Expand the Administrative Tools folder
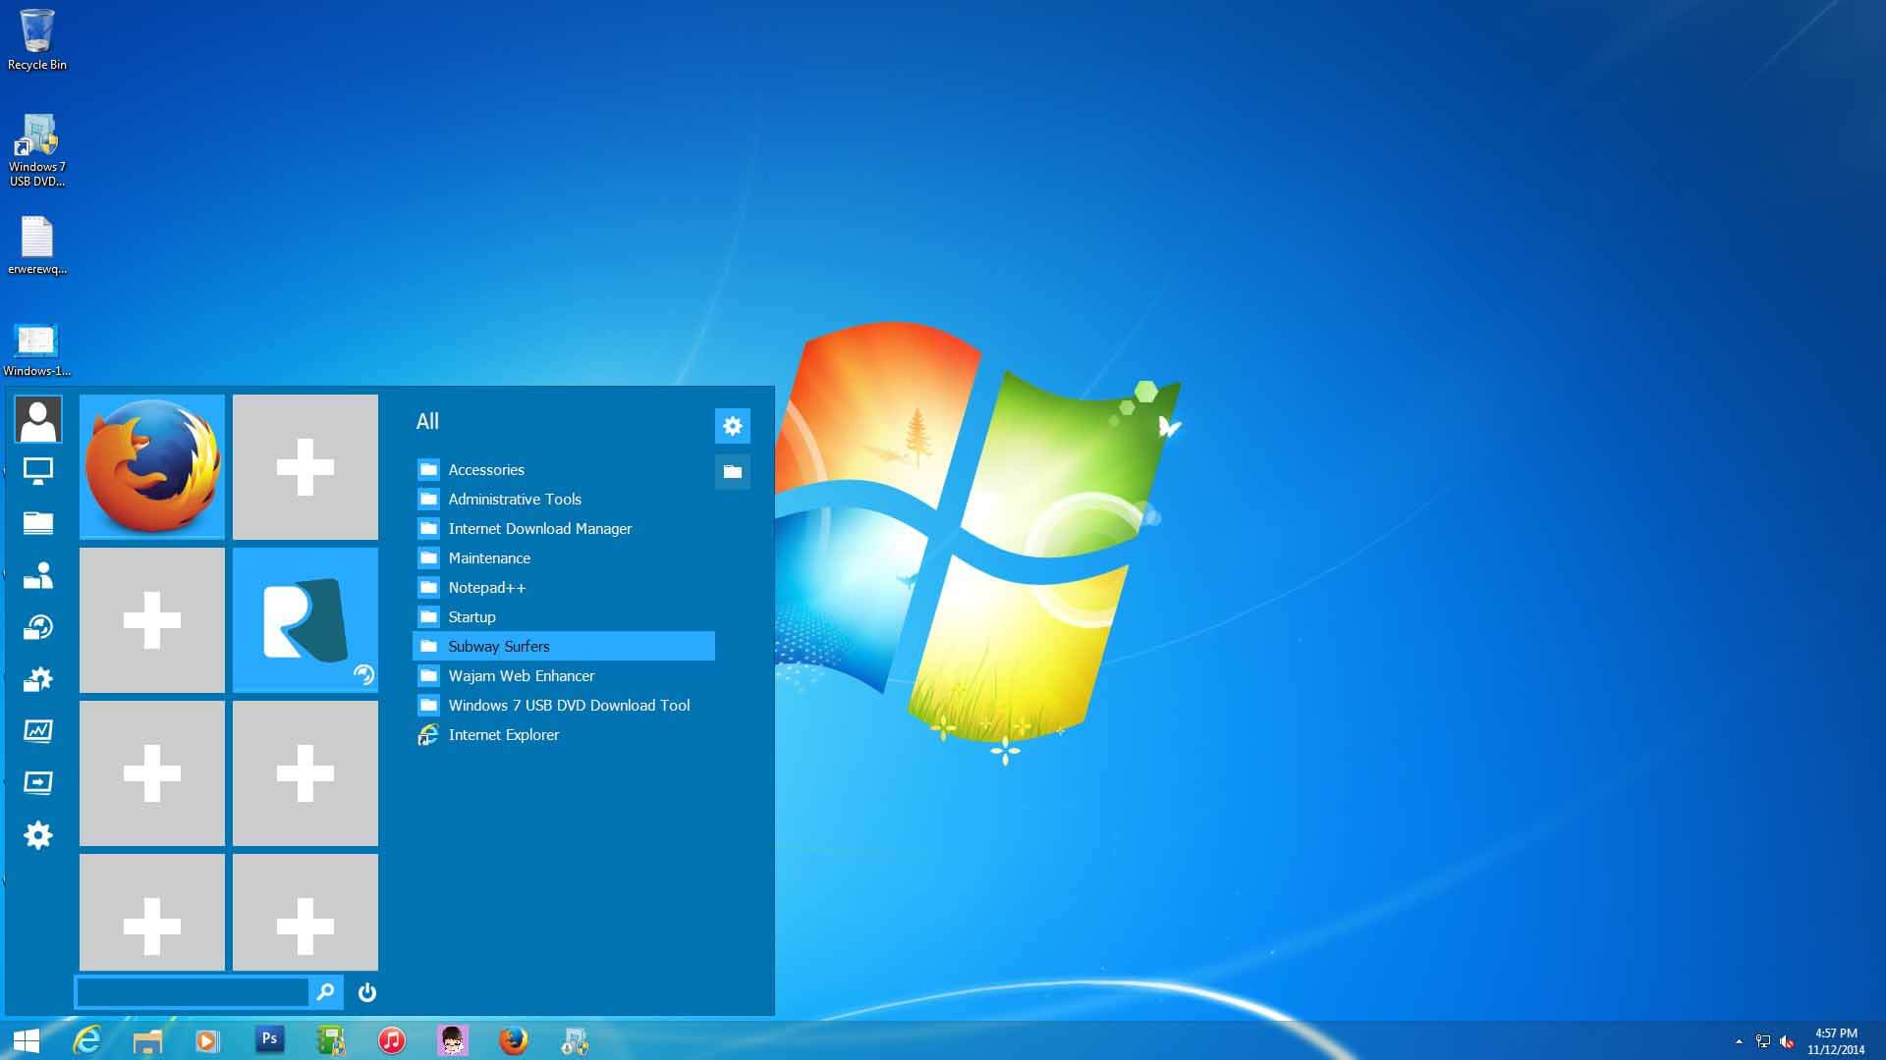The image size is (1886, 1060). pos(564,499)
